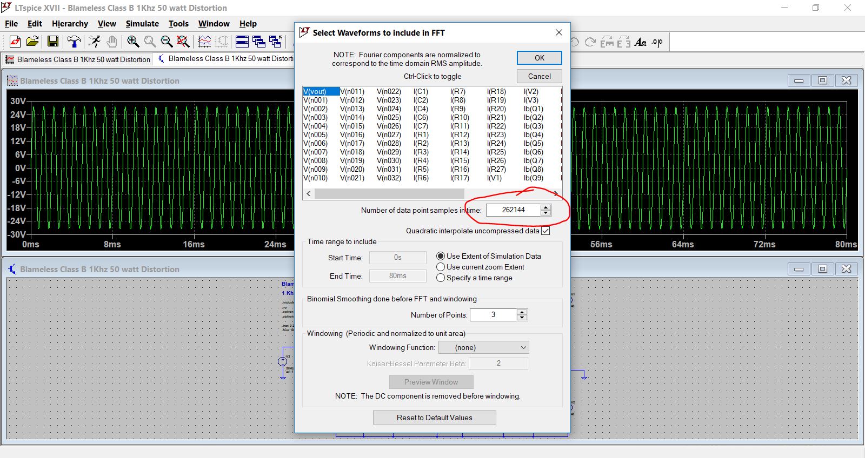Image resolution: width=865 pixels, height=458 pixels.
Task: Click the Zoom Full Extents icon
Action: (183, 42)
